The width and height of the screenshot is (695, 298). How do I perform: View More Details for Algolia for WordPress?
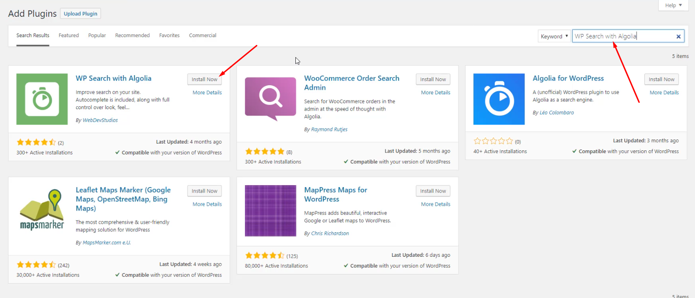(x=664, y=92)
